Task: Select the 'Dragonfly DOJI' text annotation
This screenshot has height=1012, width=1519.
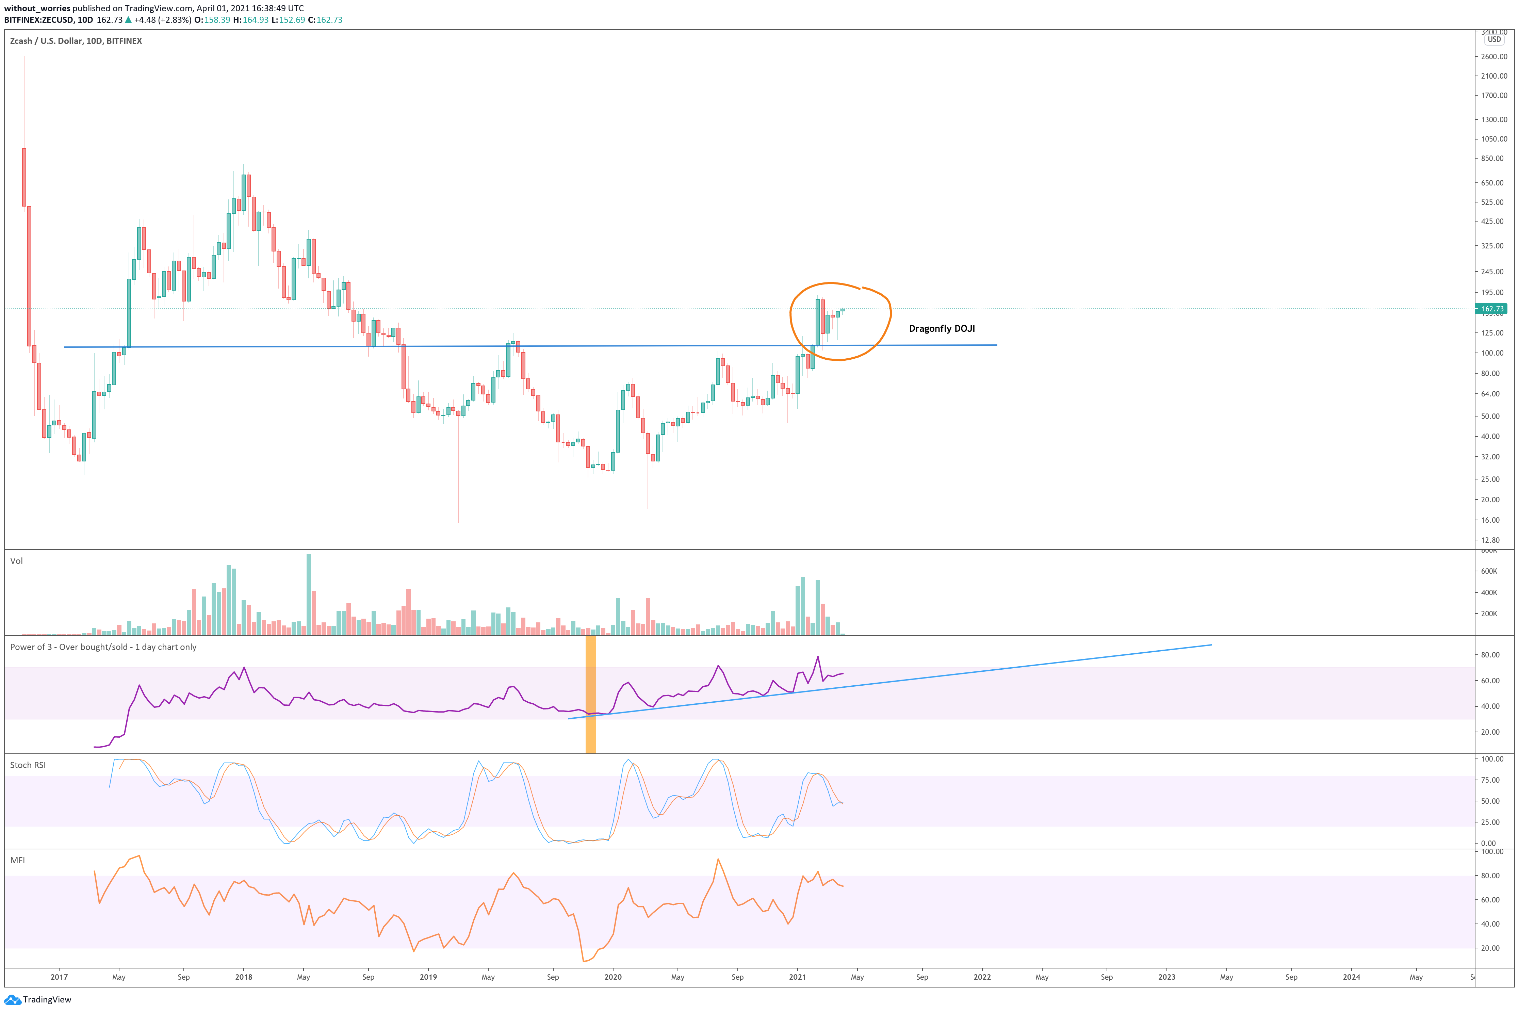Action: (x=942, y=328)
